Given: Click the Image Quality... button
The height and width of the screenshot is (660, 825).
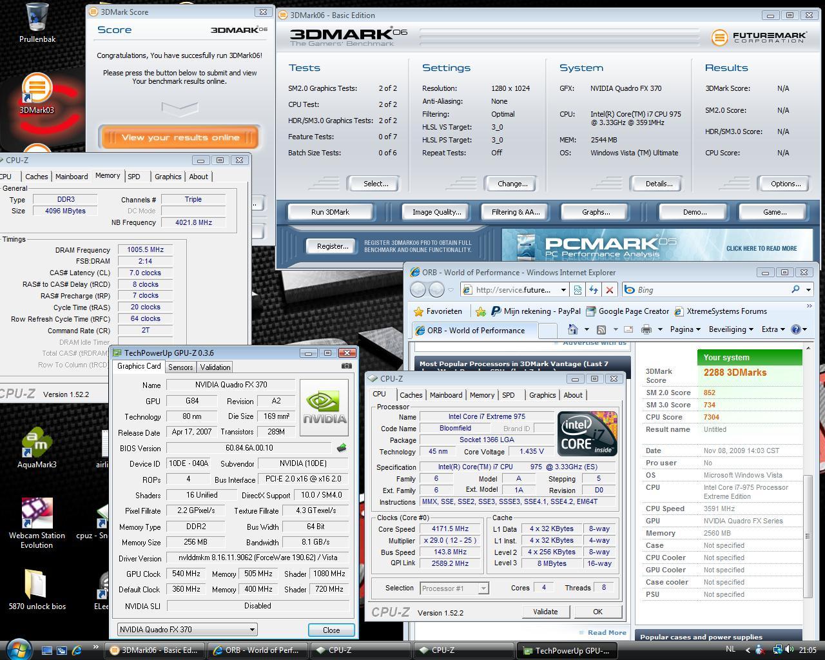Looking at the screenshot, I should tap(437, 212).
